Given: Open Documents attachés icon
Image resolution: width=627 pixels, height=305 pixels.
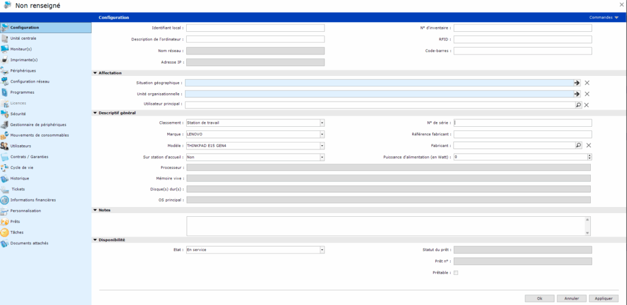Looking at the screenshot, I should pyautogui.click(x=5, y=243).
